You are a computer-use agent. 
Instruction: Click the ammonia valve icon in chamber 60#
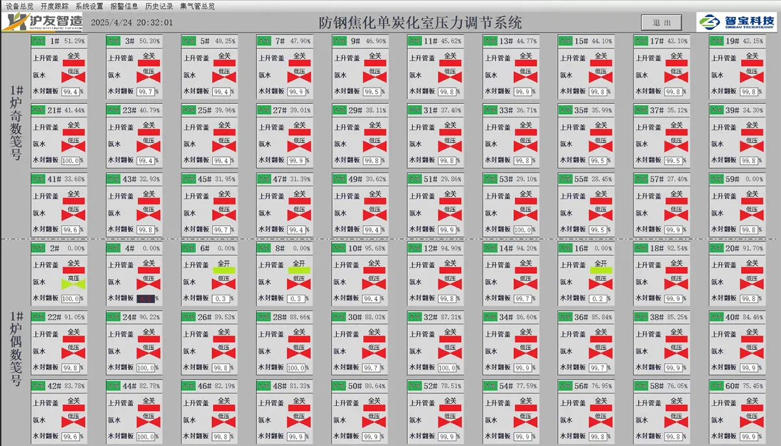point(752,422)
